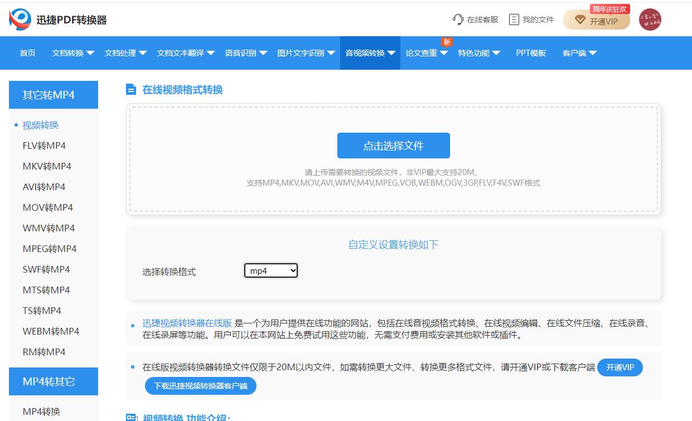
Task: Expand the 客户端 dropdown menu
Action: click(579, 53)
